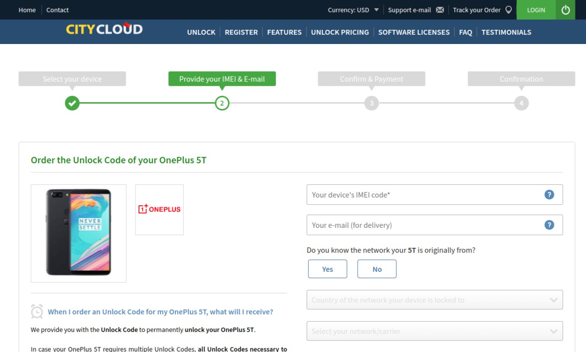Click the location pin icon beside Track your Order
This screenshot has height=352, width=586.
[x=509, y=10]
